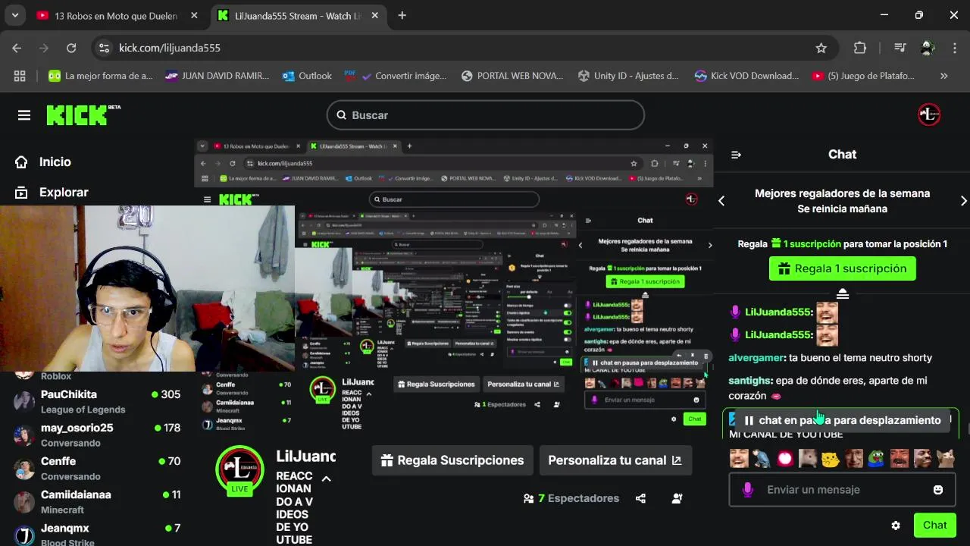The image size is (970, 546).
Task: Open Jeanqmx channel in sidebar
Action: [97, 533]
